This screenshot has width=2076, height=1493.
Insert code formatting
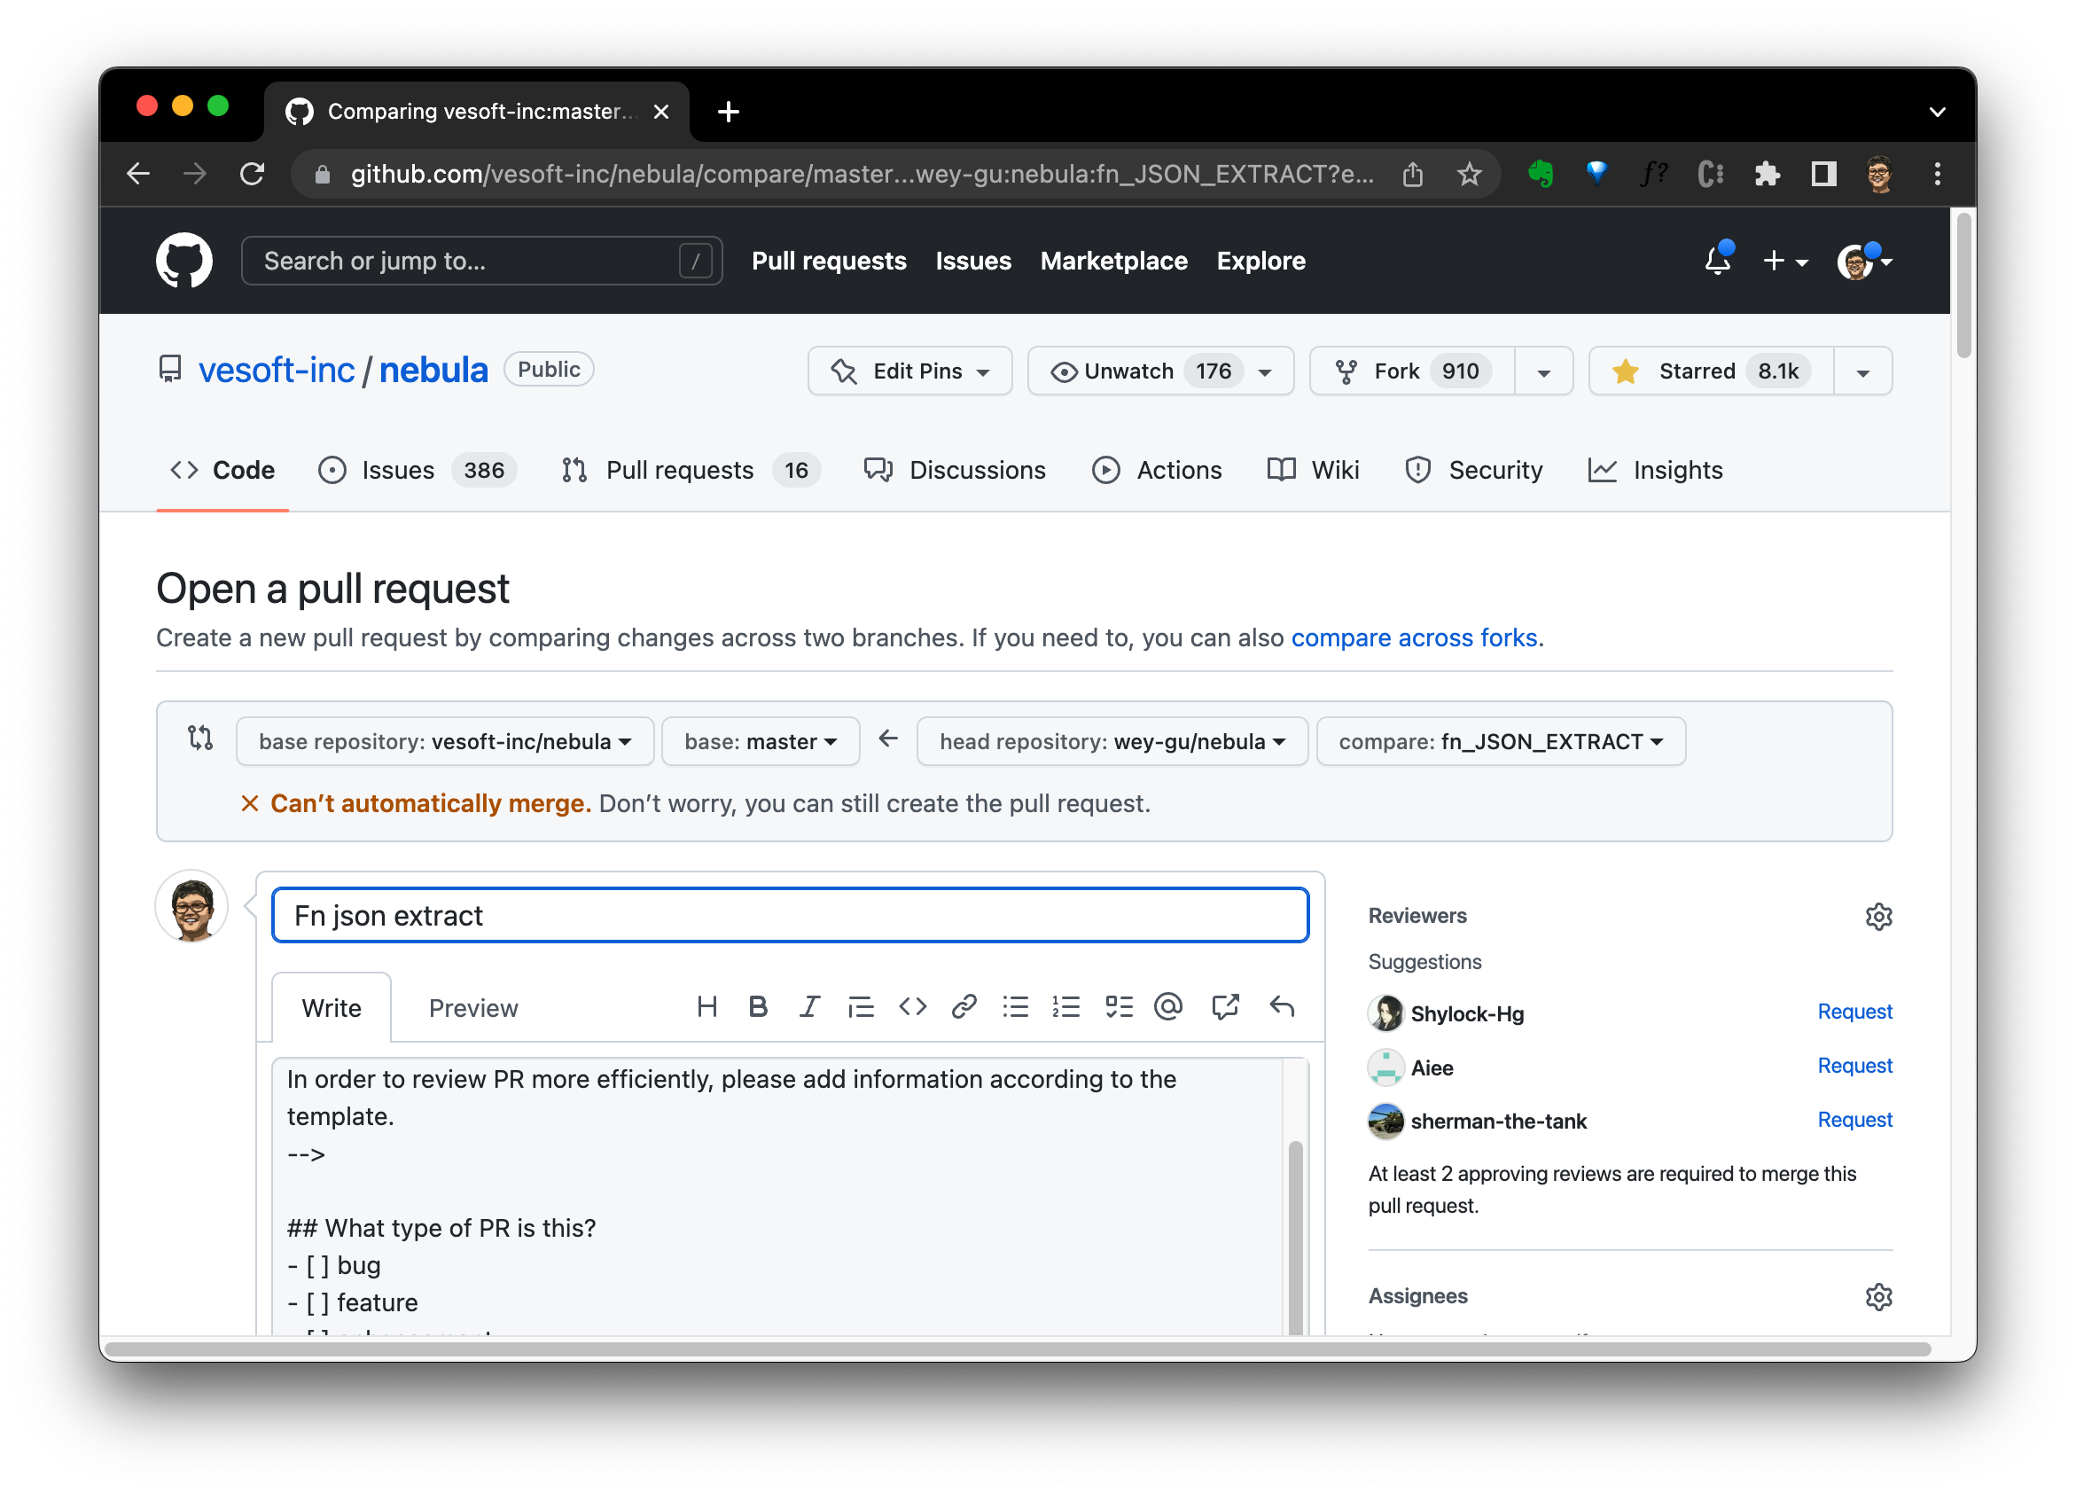tap(913, 1007)
